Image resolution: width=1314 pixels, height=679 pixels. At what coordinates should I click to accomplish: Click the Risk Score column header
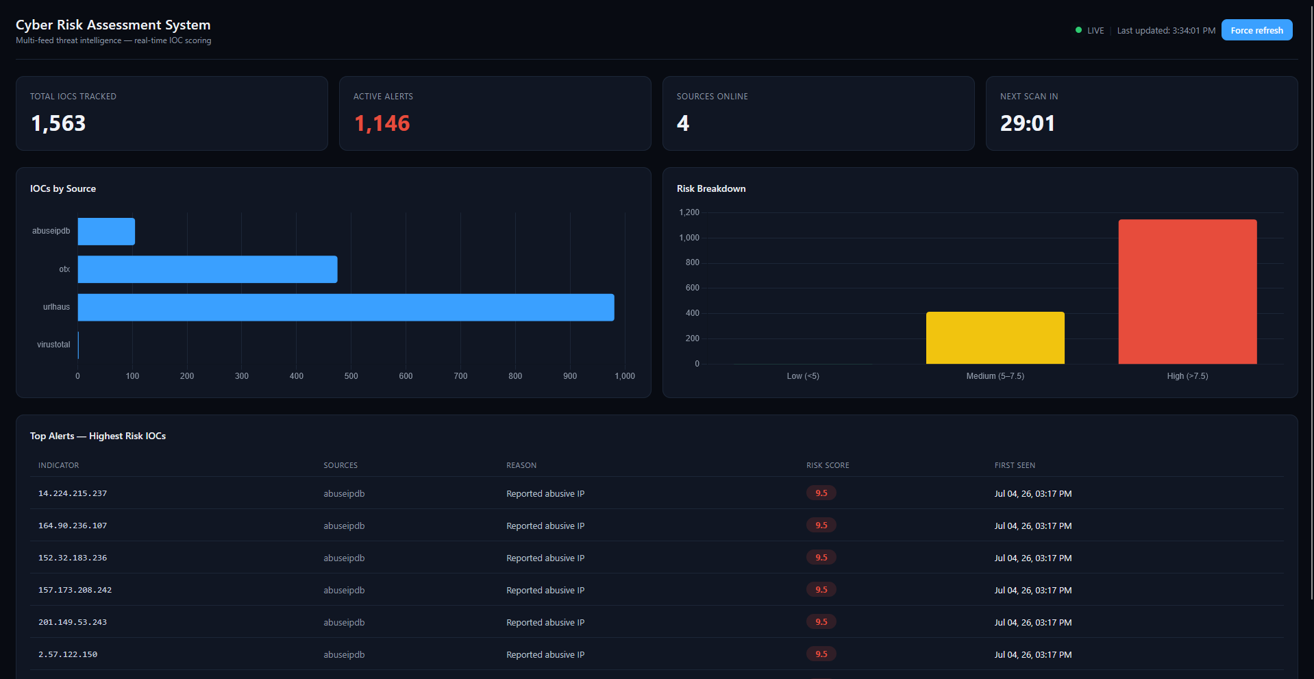(828, 465)
